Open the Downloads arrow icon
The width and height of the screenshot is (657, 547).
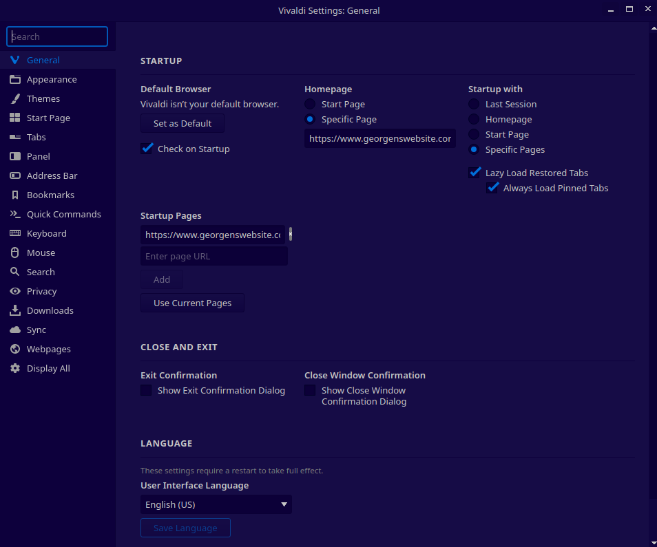(14, 311)
